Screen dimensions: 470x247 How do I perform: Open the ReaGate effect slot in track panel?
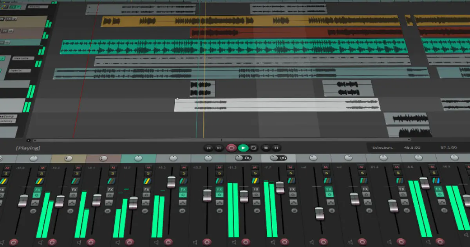[23, 58]
